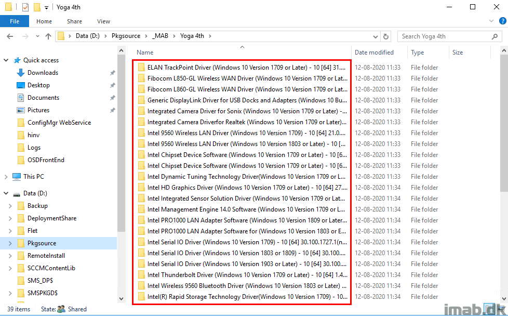Click folder icon of Camera Driverfor Realtek
This screenshot has width=508, height=316.
(141, 122)
